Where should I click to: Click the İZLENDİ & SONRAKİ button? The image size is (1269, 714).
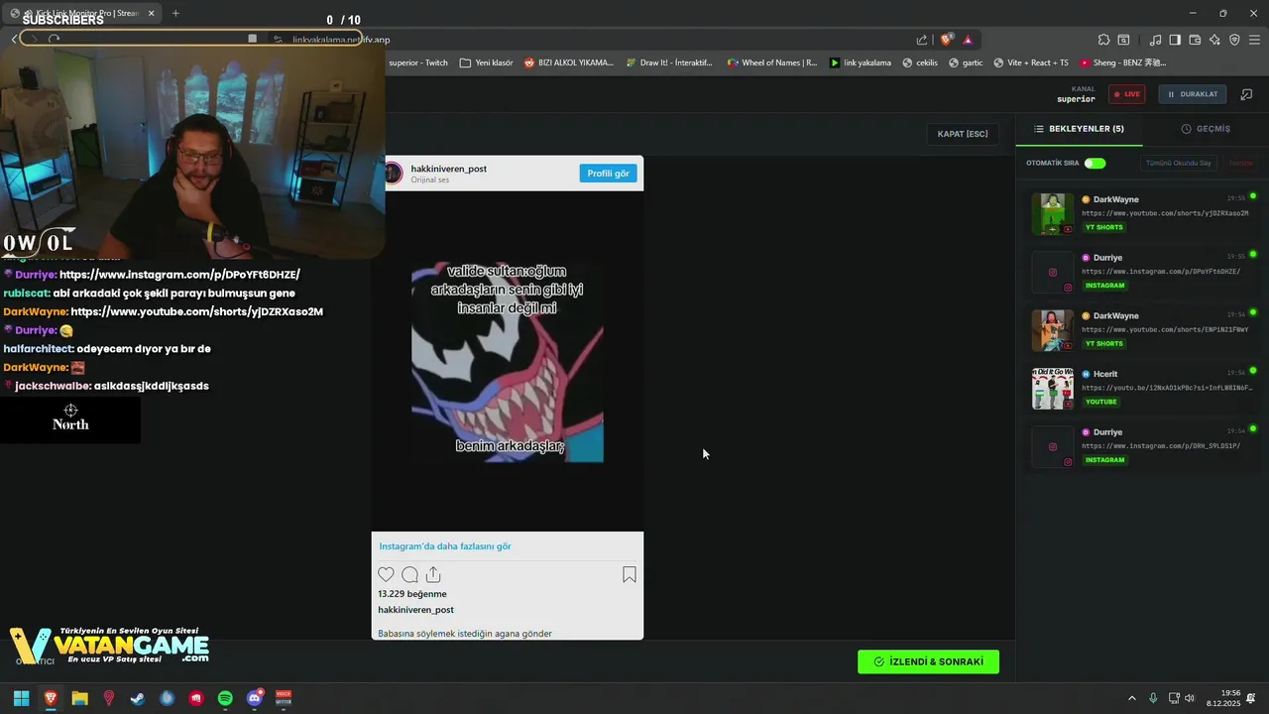tap(928, 661)
